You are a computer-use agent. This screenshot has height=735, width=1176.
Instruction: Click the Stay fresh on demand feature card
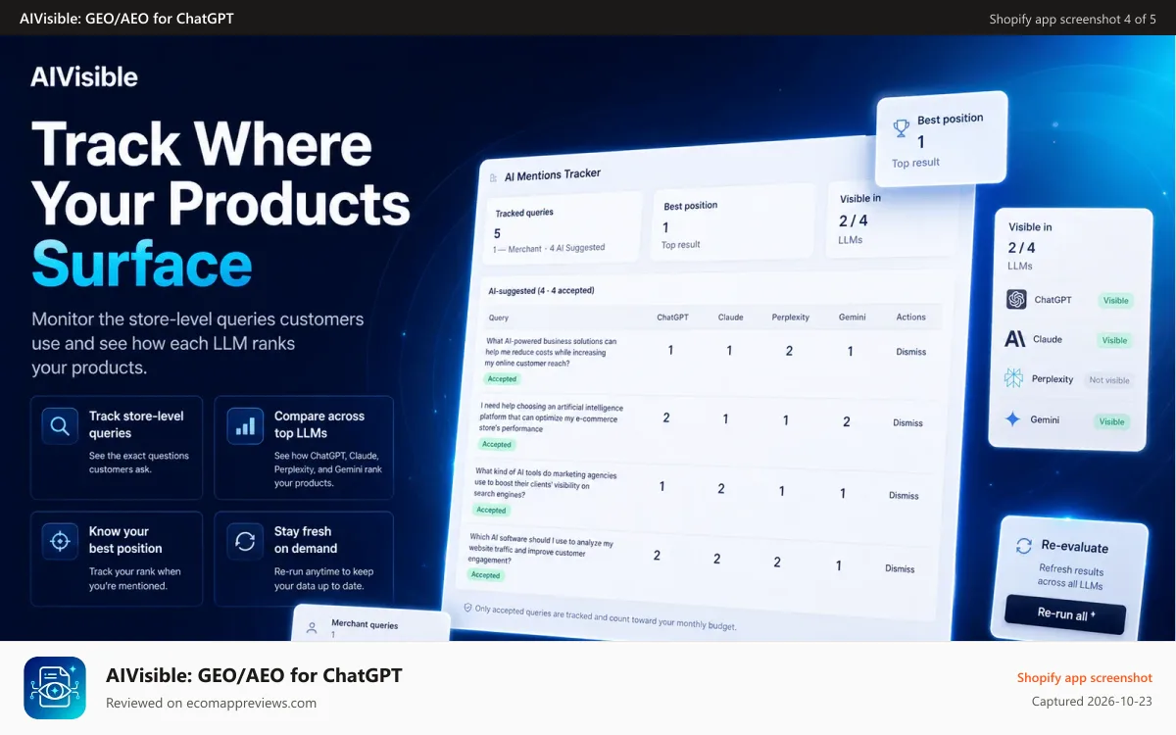point(304,559)
